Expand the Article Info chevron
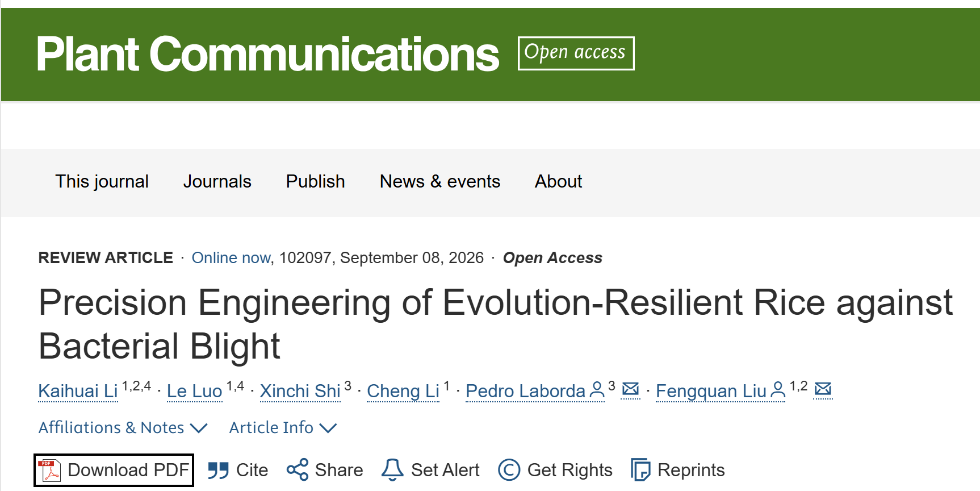Screen dimensions: 980x491 tap(328, 428)
